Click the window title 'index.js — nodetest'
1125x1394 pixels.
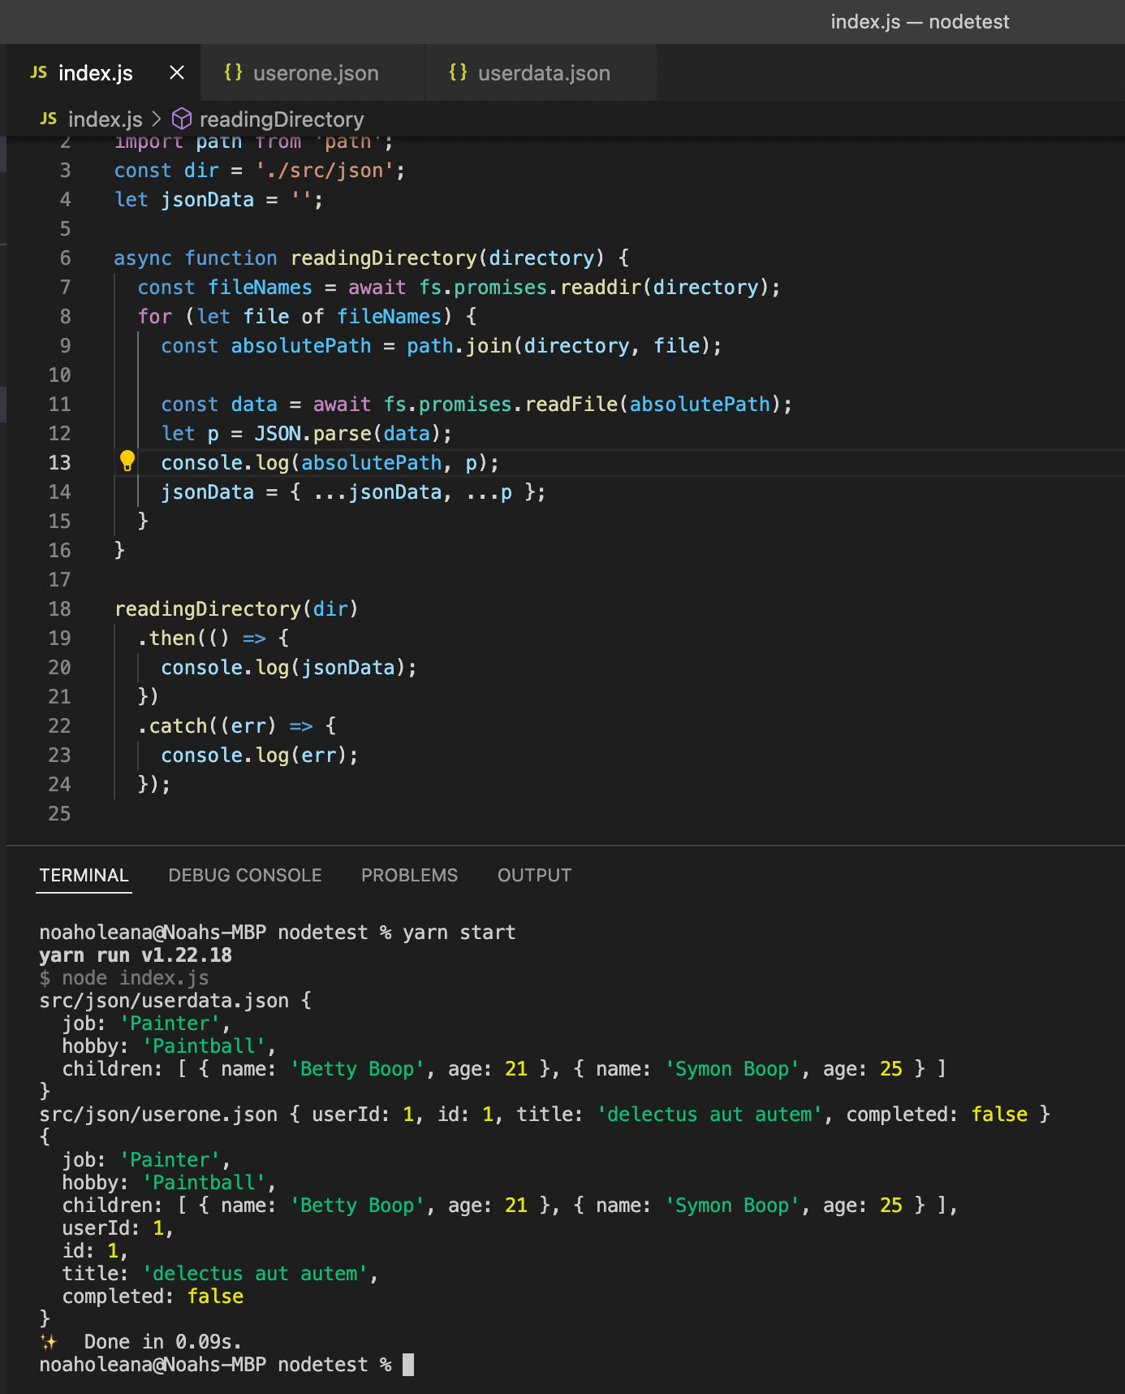[x=920, y=22]
